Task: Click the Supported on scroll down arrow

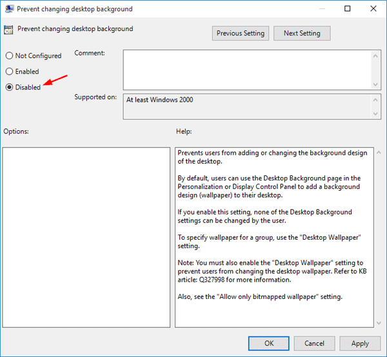Action: click(375, 114)
